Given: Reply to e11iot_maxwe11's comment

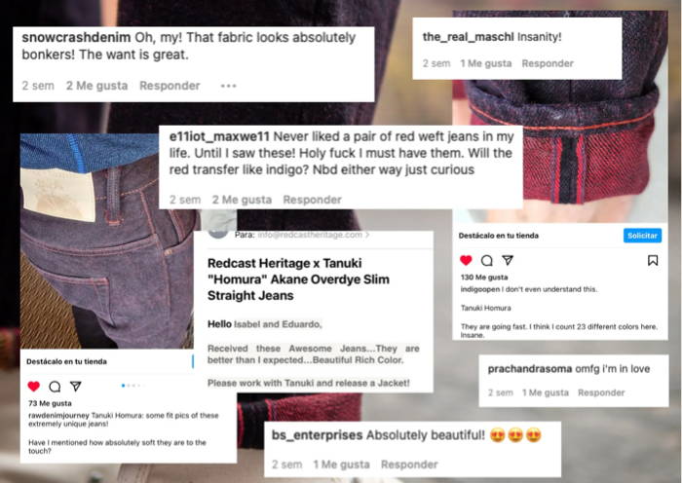Looking at the screenshot, I should 312,200.
